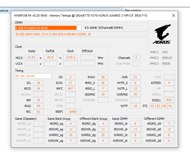Screen dimensions: 190x154
Task: Select the tRDRD_dr value 6
Action: click(x=135, y=124)
